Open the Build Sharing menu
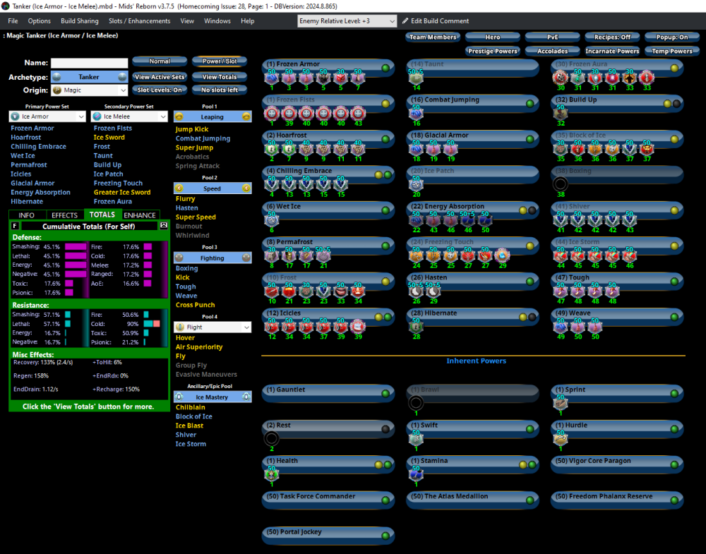This screenshot has height=554, width=706. 80,21
